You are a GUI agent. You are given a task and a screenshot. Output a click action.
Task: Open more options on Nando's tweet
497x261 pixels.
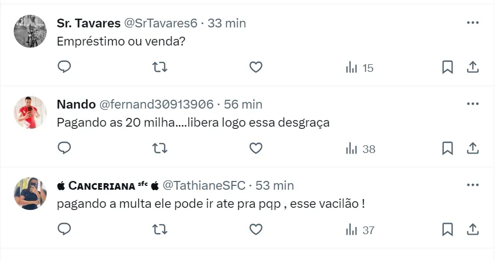(x=472, y=104)
